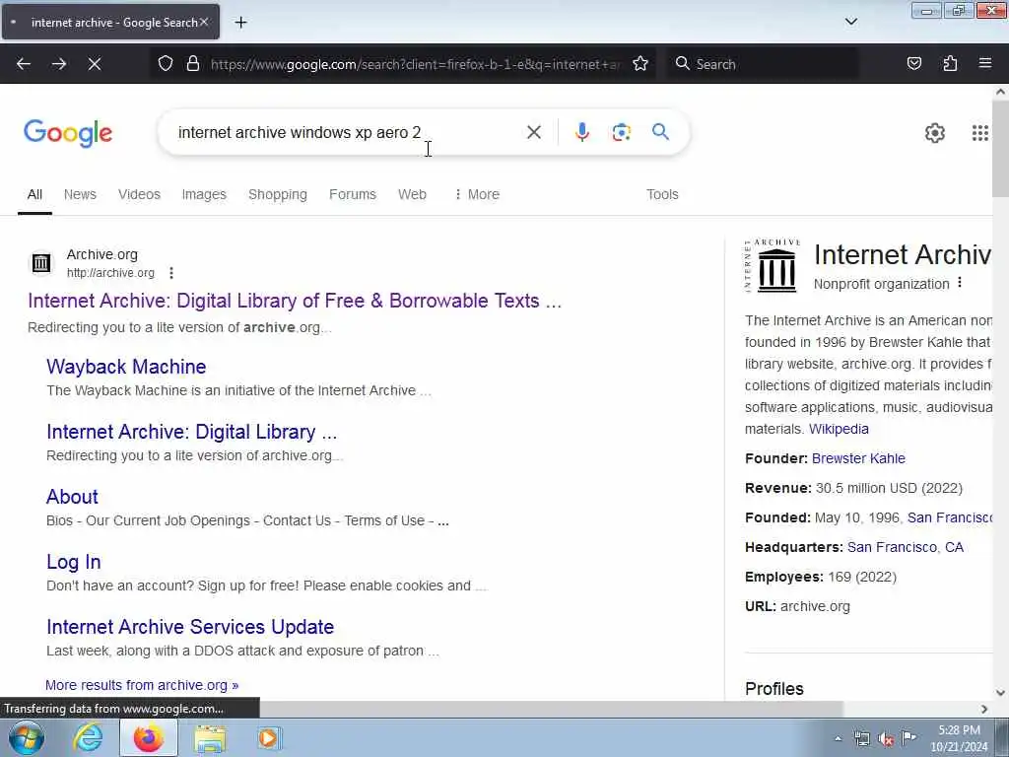This screenshot has height=757, width=1009.
Task: Open Firefox application hamburger menu
Action: tap(984, 63)
